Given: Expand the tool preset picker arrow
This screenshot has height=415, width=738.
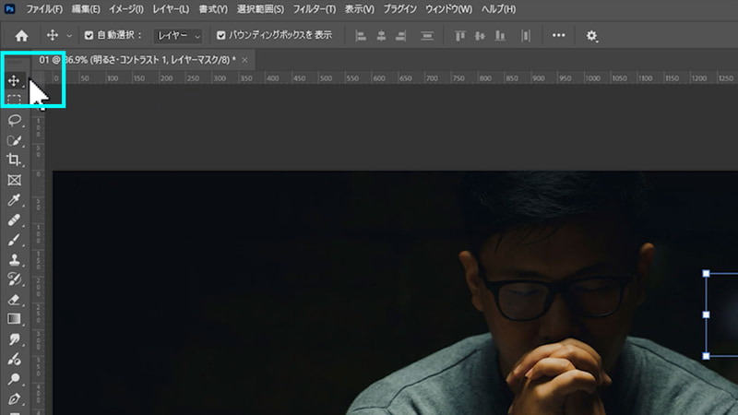Looking at the screenshot, I should click(x=69, y=36).
